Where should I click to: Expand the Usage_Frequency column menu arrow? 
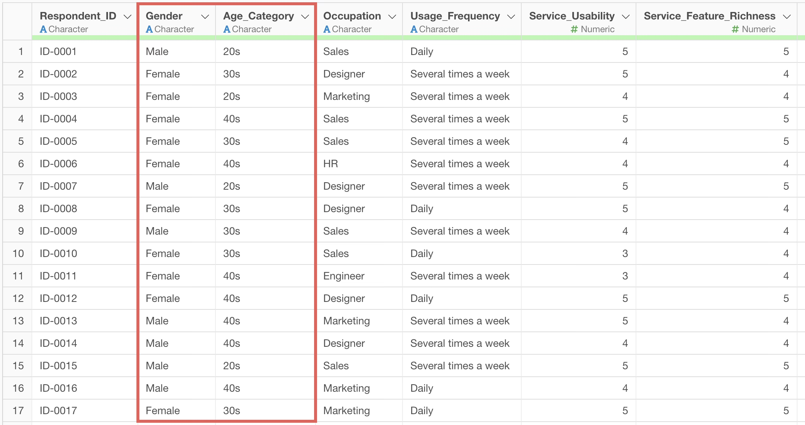tap(511, 17)
